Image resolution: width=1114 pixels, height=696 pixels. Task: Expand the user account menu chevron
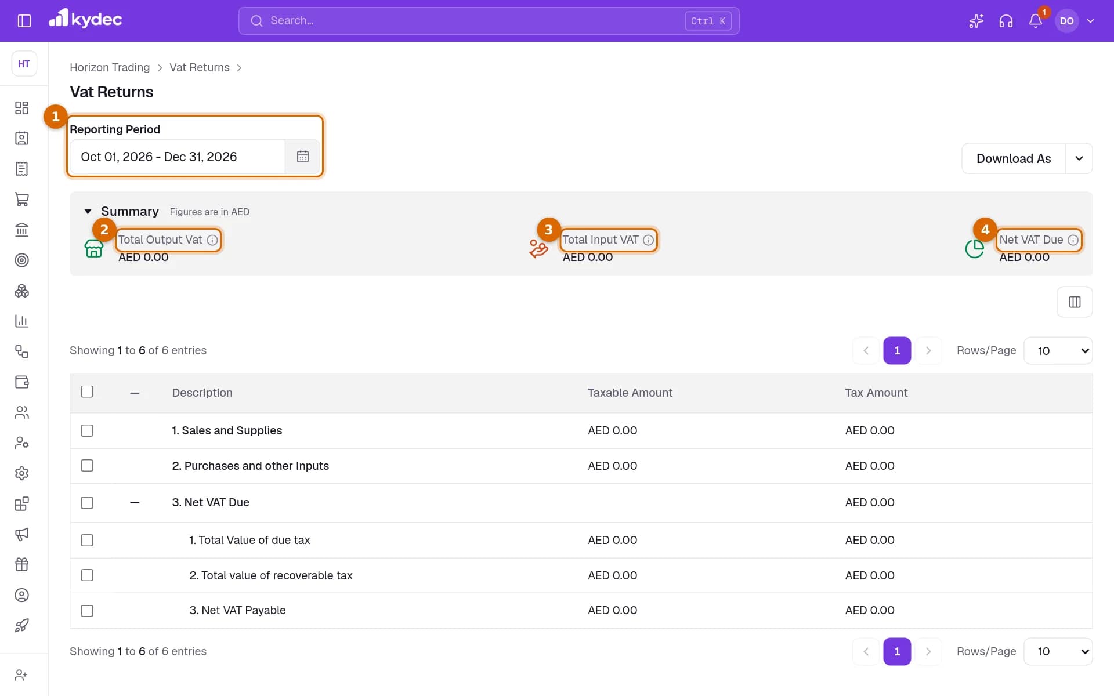pos(1090,21)
